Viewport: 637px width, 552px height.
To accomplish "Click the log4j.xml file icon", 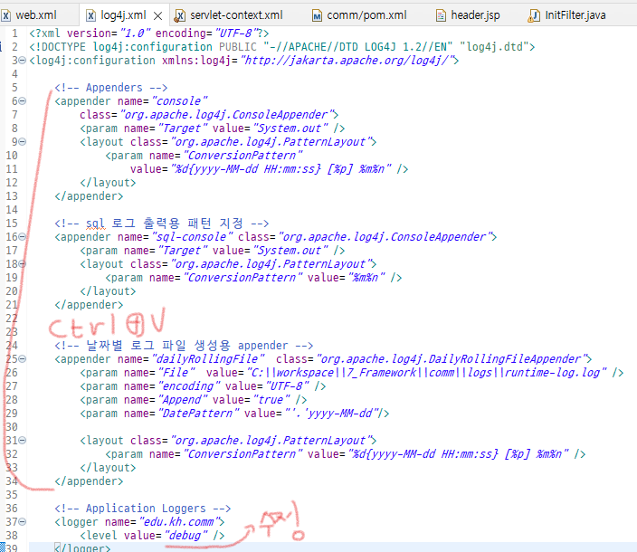I will 91,16.
